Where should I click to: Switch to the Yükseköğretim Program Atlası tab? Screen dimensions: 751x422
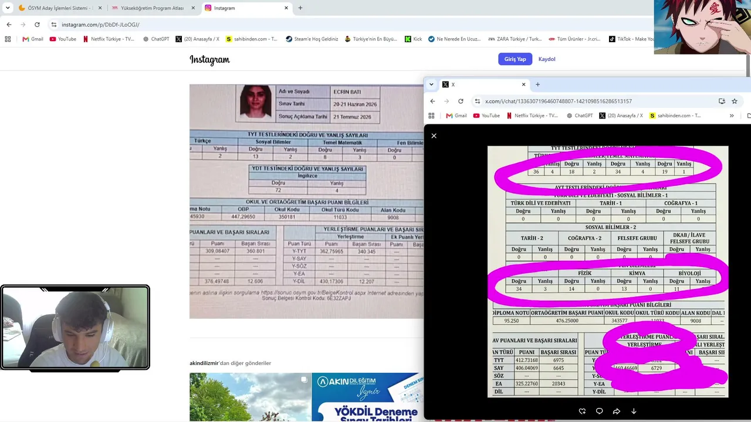[x=153, y=8]
